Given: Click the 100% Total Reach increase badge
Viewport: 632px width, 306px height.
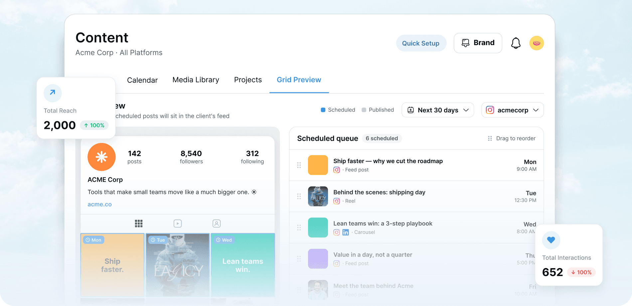Looking at the screenshot, I should pyautogui.click(x=94, y=125).
